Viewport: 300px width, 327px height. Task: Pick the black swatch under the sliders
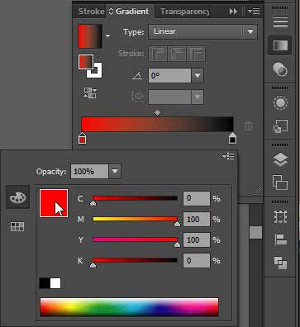tap(45, 283)
